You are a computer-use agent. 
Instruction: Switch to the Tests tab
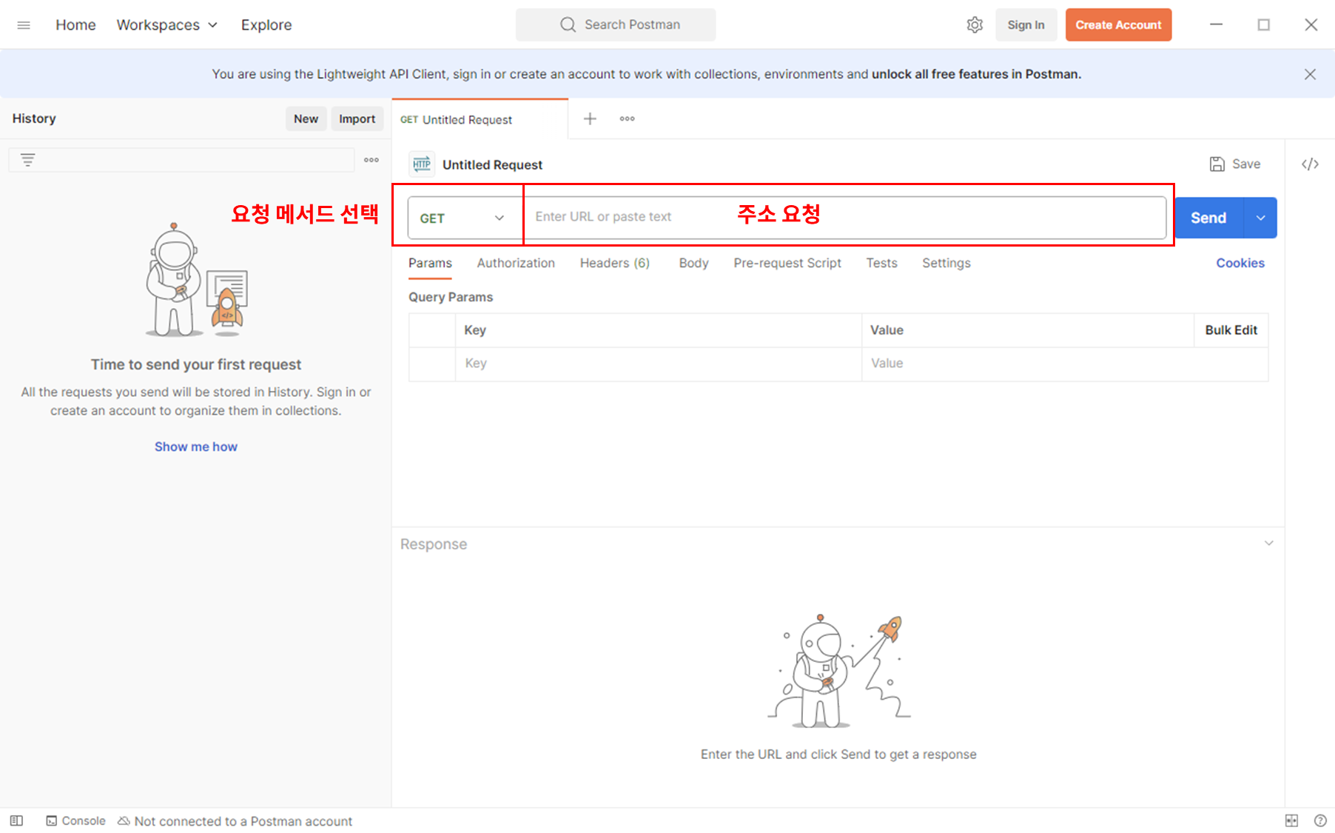881,263
